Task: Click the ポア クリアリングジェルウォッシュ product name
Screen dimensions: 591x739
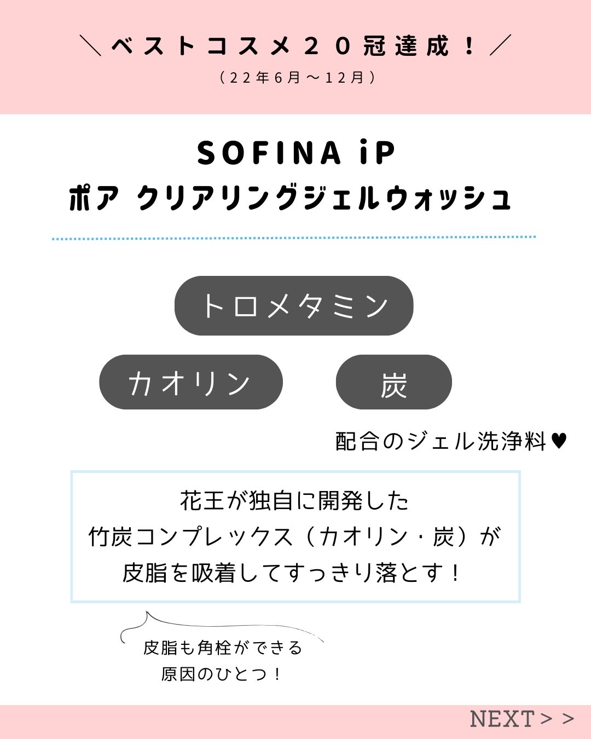Action: click(290, 198)
